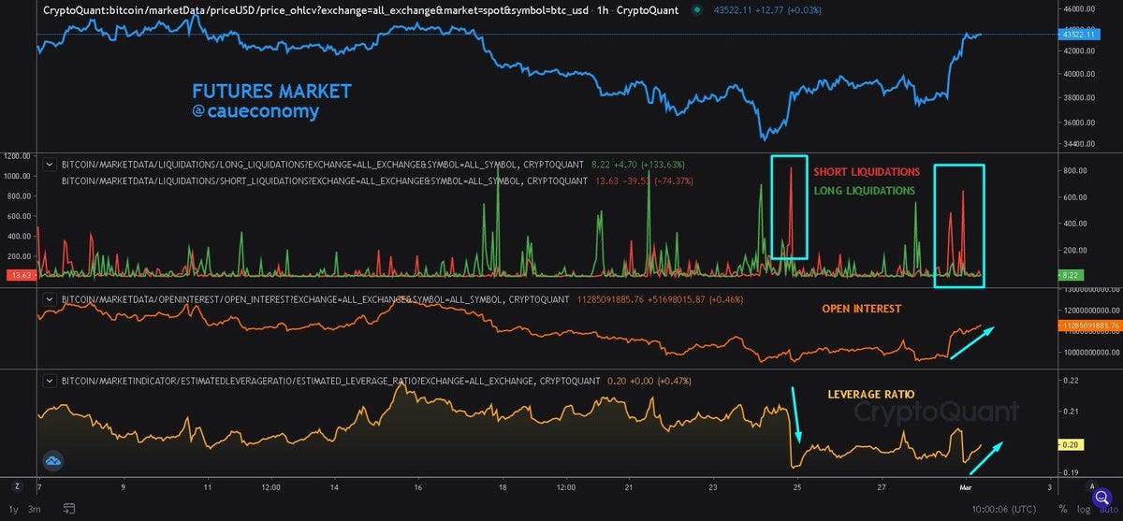Click the 18 date label on time axis
This screenshot has width=1123, height=521.
503,487
